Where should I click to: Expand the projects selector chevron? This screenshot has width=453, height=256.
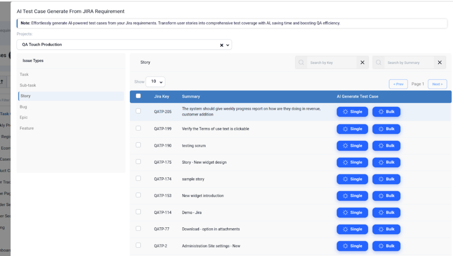tap(227, 45)
